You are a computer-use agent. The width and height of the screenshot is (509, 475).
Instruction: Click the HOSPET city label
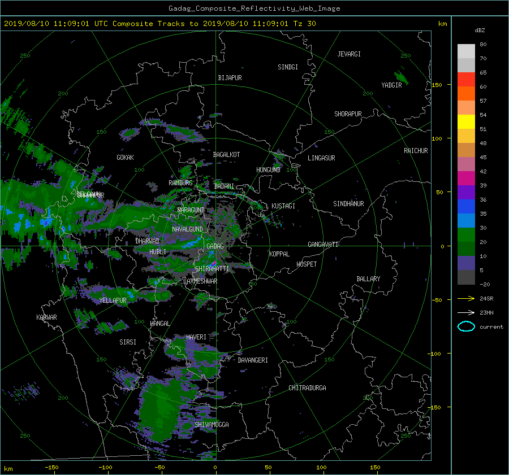pos(307,264)
